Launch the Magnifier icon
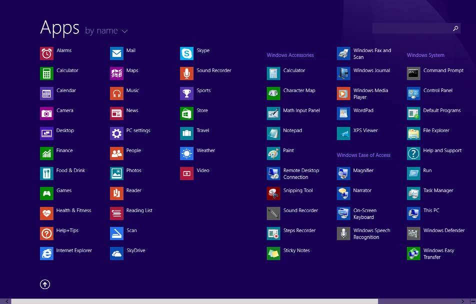The image size is (476, 304). tap(343, 173)
